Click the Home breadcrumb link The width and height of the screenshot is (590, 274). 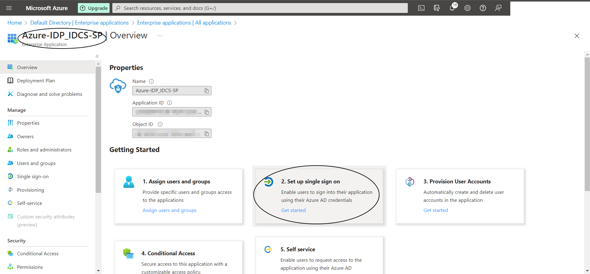[15, 23]
